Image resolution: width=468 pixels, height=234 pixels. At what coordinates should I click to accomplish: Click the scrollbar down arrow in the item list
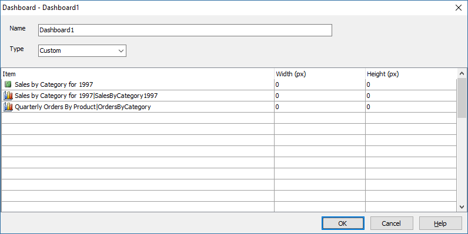pyautogui.click(x=462, y=206)
